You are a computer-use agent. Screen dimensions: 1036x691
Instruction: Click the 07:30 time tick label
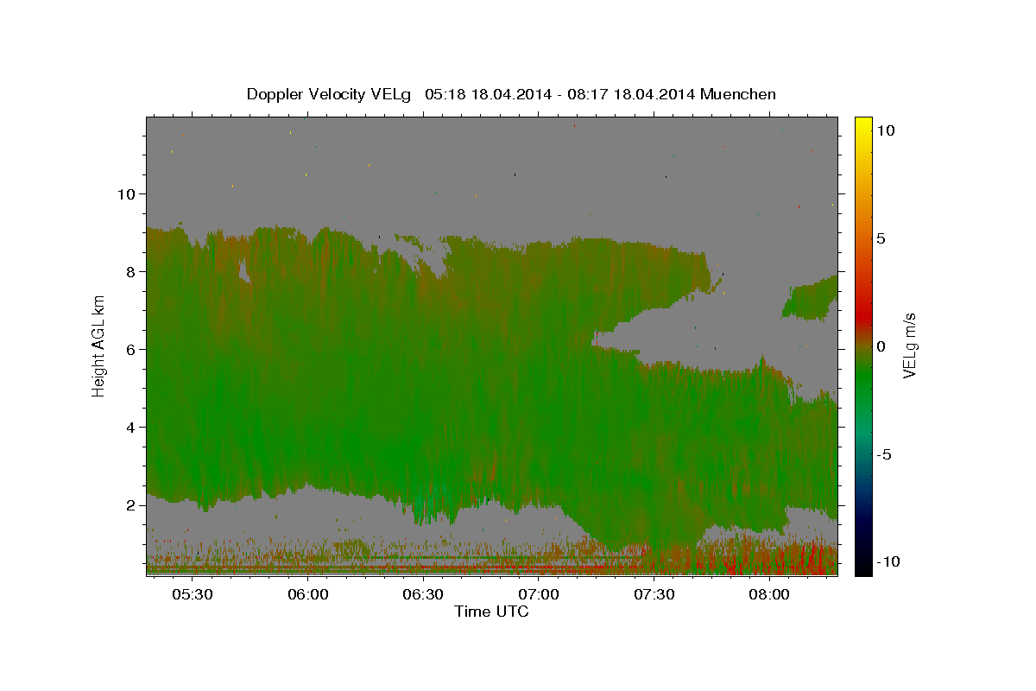(x=654, y=595)
